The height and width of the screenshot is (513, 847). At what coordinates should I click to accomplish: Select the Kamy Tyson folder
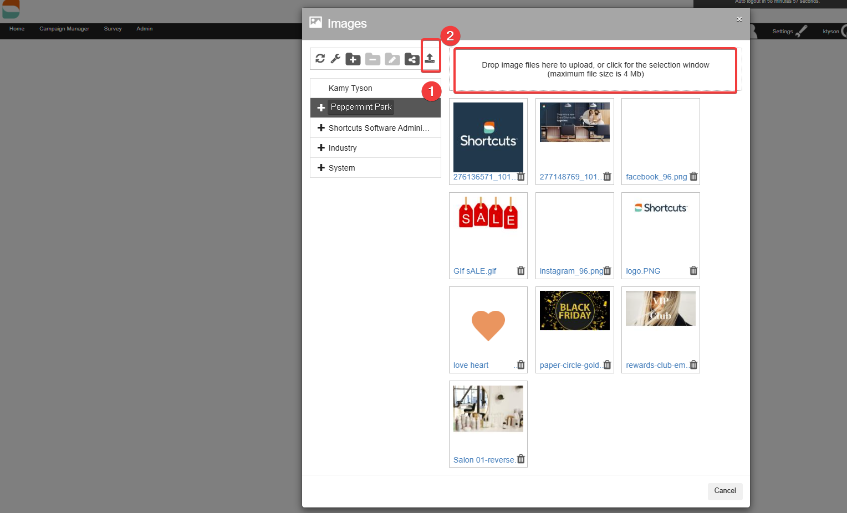350,88
